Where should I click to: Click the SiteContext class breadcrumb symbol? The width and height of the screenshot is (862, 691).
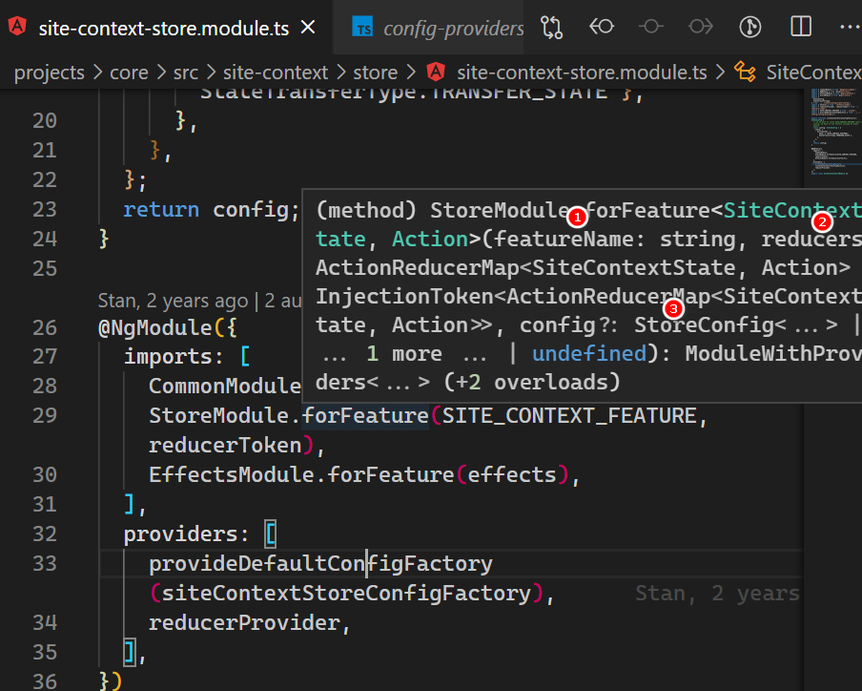point(814,73)
